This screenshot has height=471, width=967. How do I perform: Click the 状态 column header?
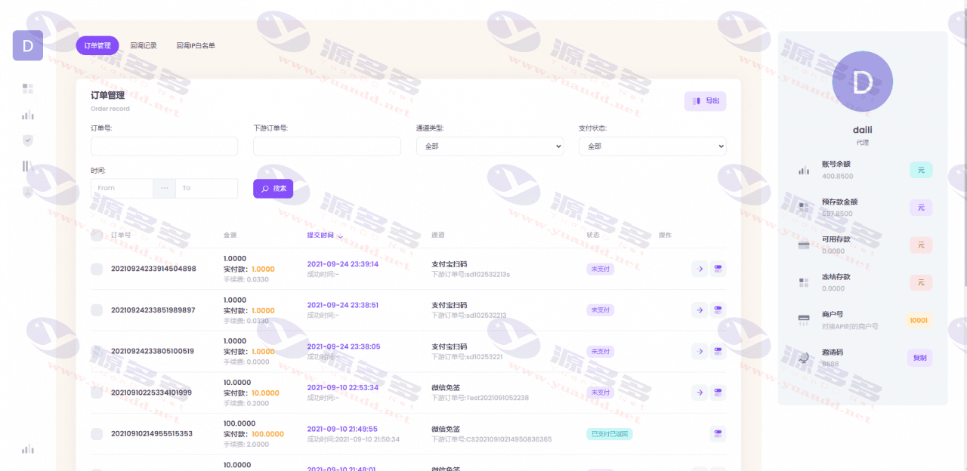coord(593,235)
